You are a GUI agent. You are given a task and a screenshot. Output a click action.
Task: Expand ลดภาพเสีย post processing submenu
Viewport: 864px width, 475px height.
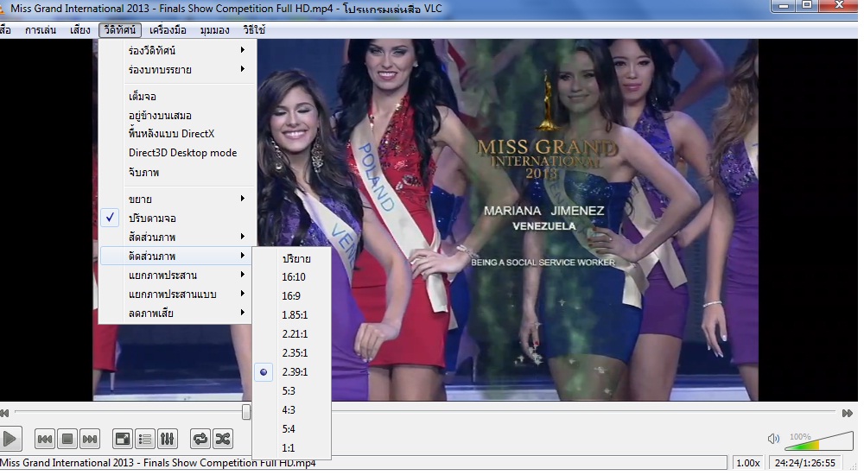click(175, 313)
